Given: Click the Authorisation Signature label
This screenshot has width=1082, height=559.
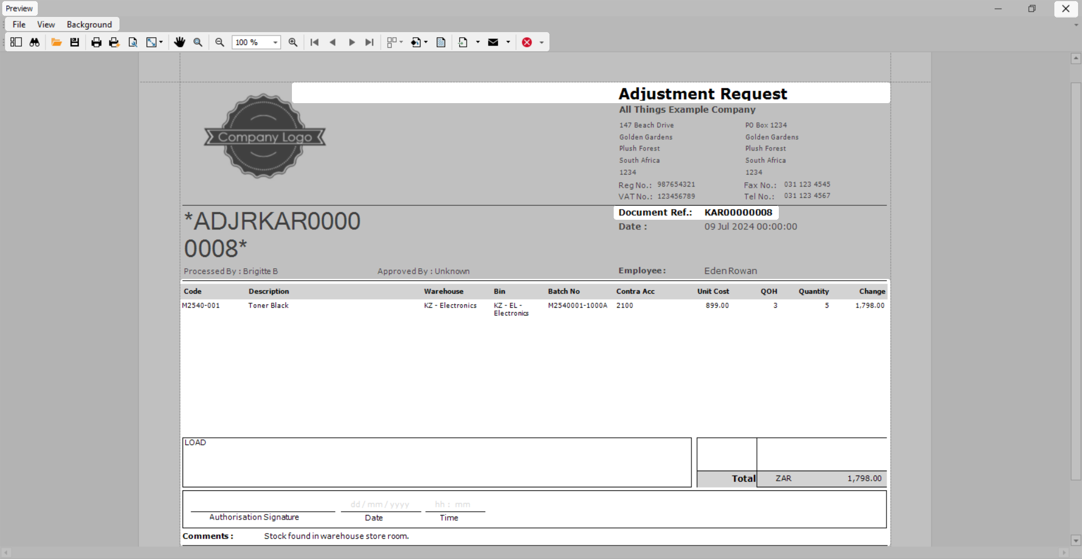Looking at the screenshot, I should (254, 517).
